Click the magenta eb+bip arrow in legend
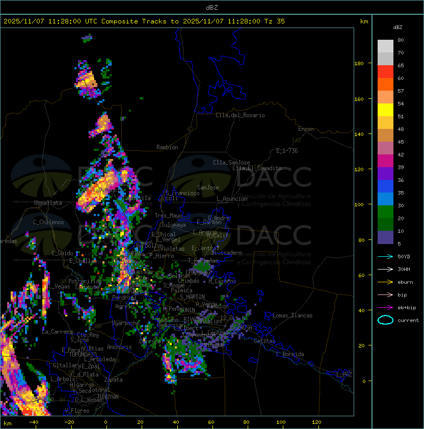 coord(385,308)
